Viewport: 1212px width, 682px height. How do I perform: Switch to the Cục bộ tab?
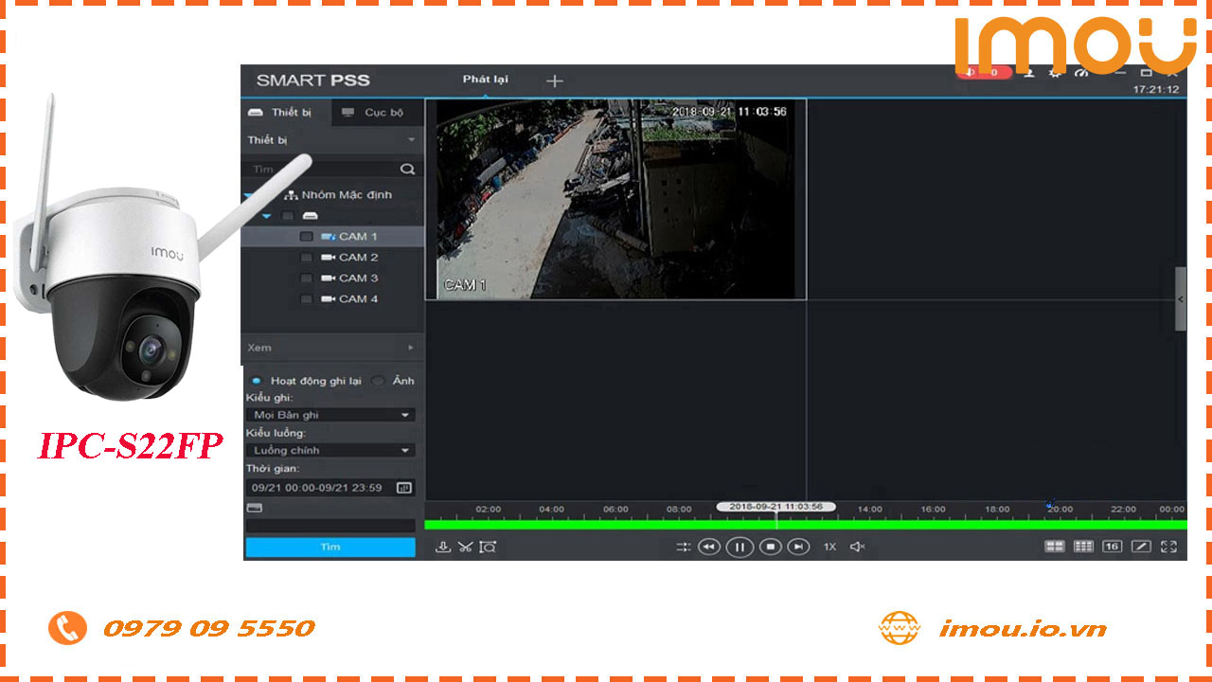373,113
